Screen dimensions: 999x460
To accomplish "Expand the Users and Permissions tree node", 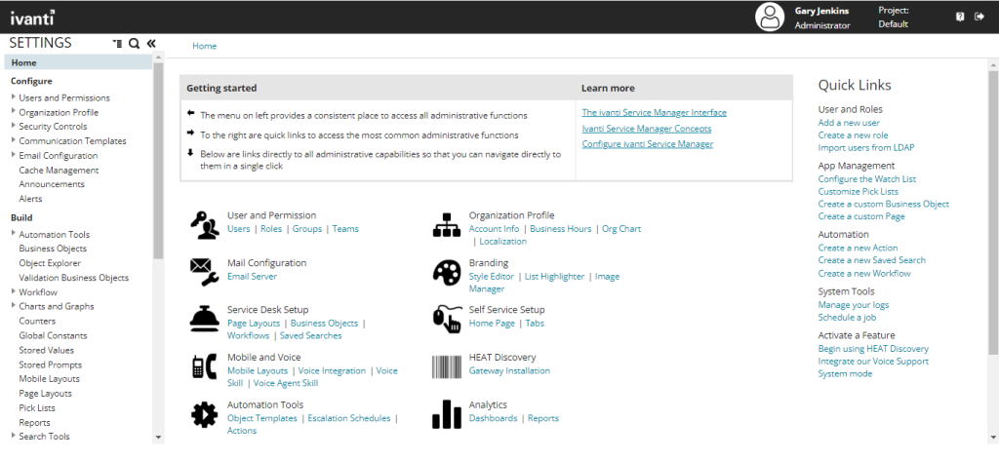I will point(14,97).
